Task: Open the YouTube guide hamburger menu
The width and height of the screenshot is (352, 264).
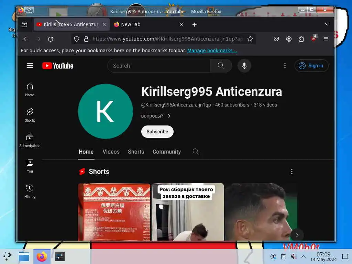Action: click(x=30, y=66)
